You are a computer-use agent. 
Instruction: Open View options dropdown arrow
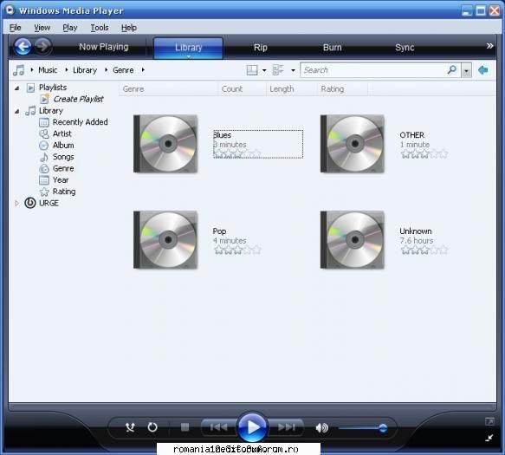coord(293,70)
